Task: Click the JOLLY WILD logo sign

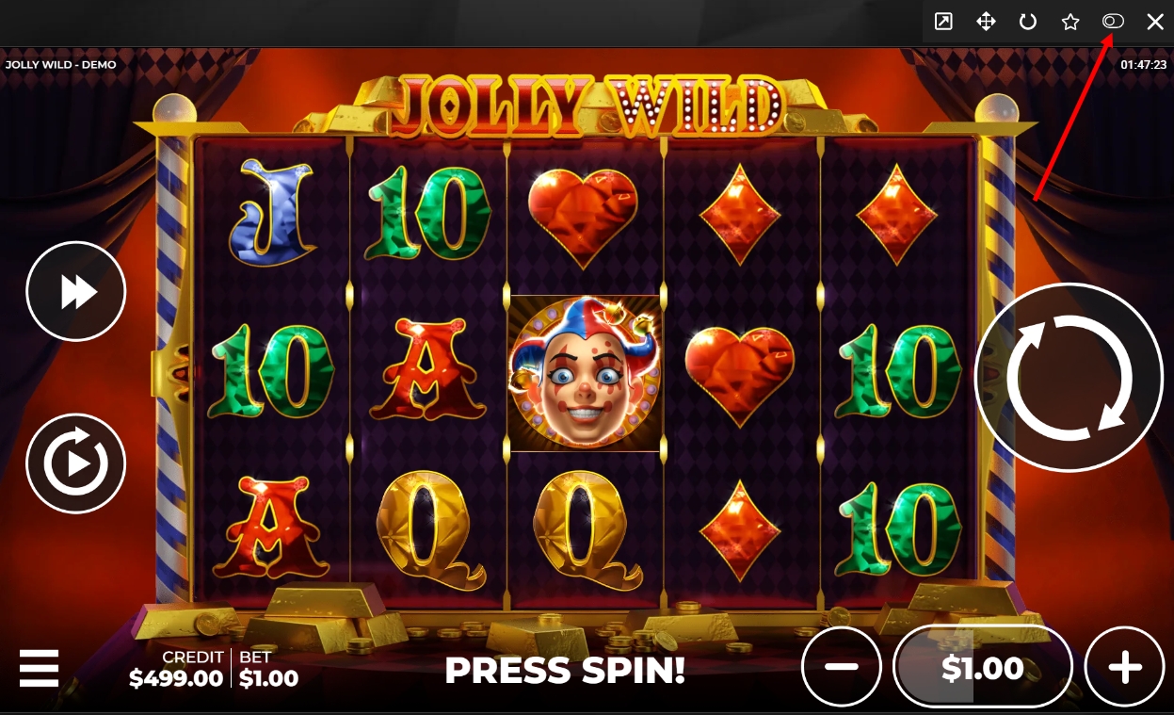Action: click(x=586, y=105)
